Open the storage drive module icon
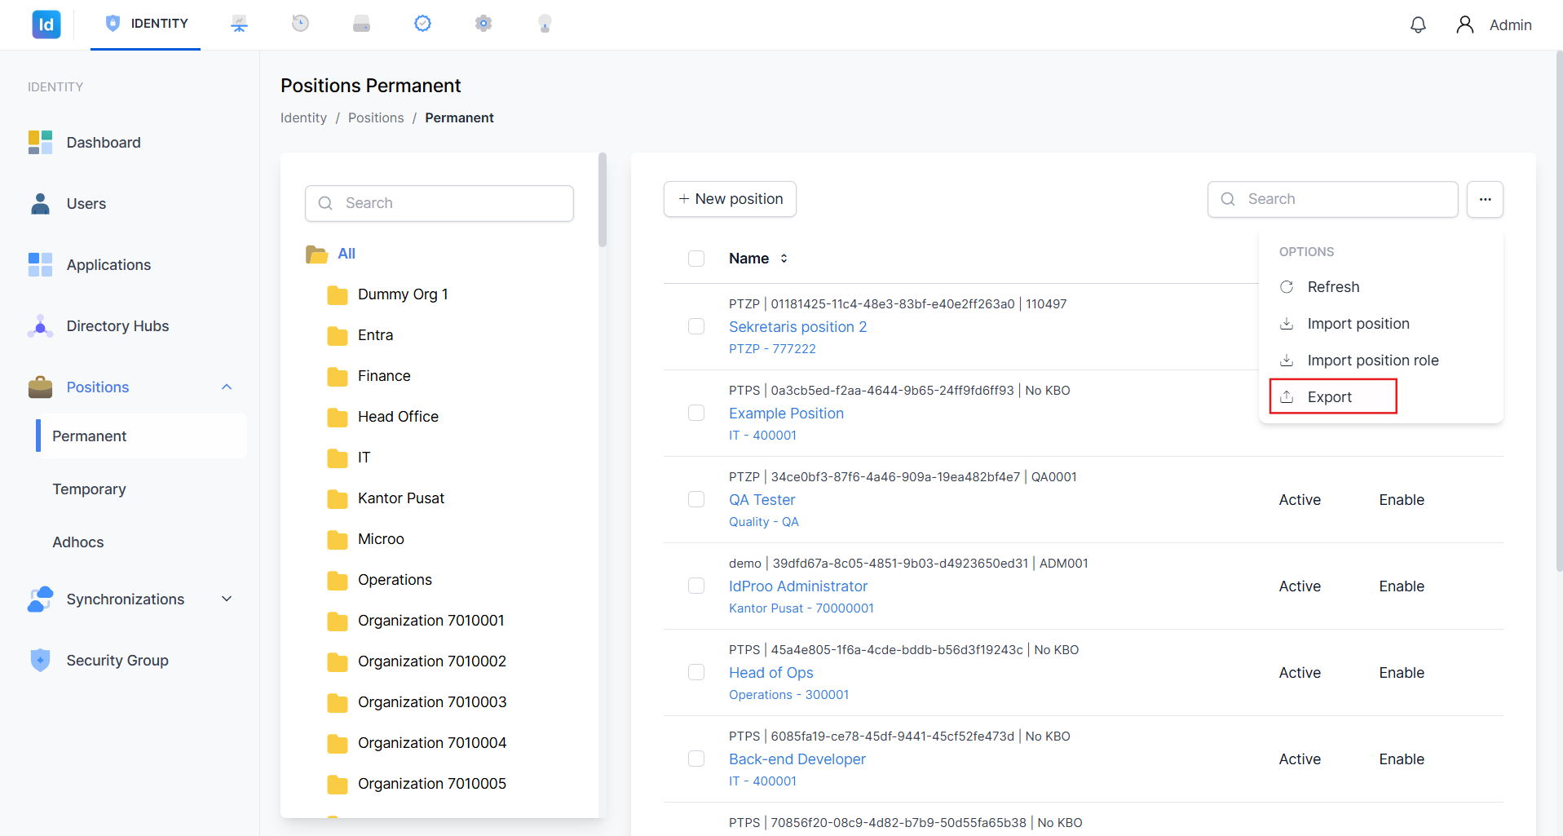The image size is (1563, 836). 361,24
